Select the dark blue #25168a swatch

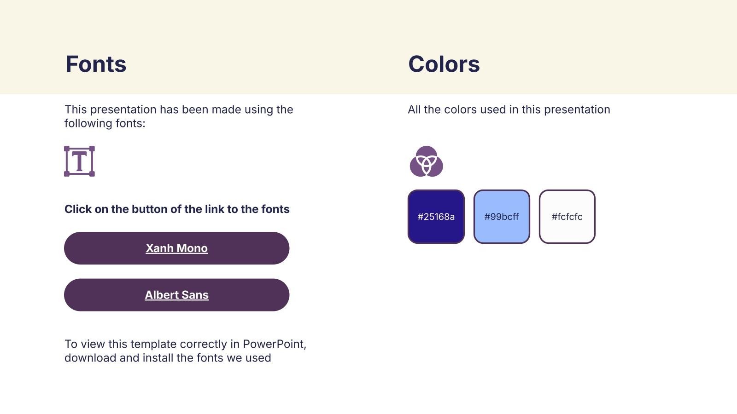pyautogui.click(x=436, y=217)
